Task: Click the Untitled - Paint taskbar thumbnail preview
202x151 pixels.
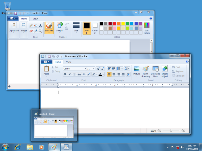Action: (54, 127)
